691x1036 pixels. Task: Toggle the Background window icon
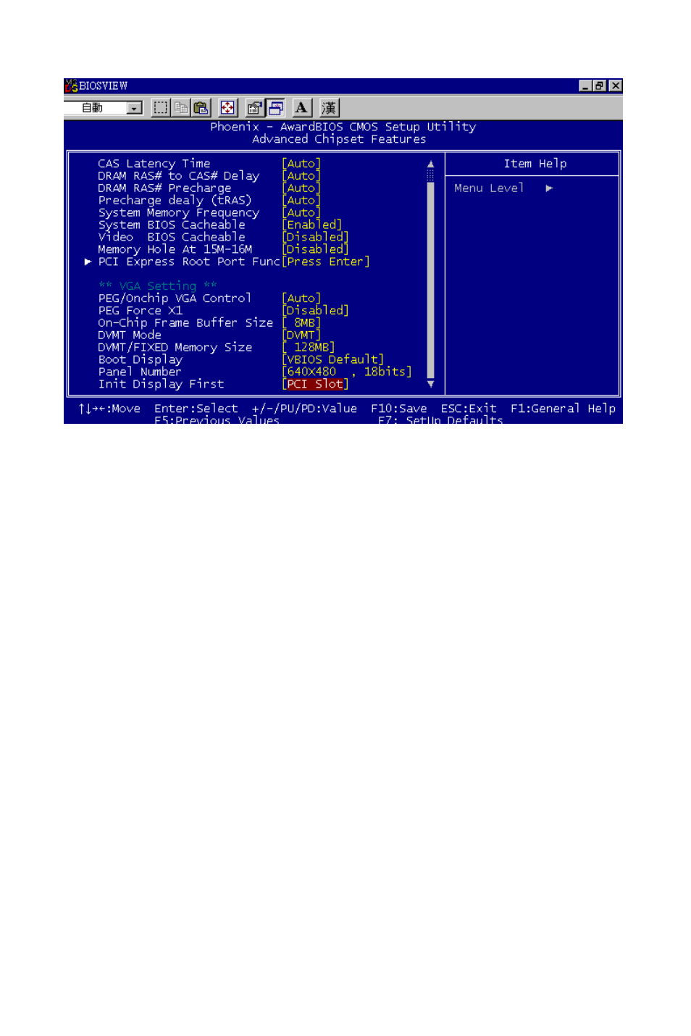(275, 108)
